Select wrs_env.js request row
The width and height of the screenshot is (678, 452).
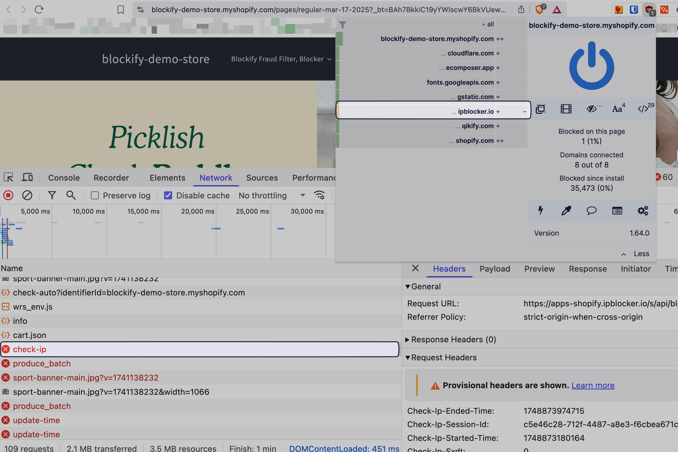(x=201, y=307)
